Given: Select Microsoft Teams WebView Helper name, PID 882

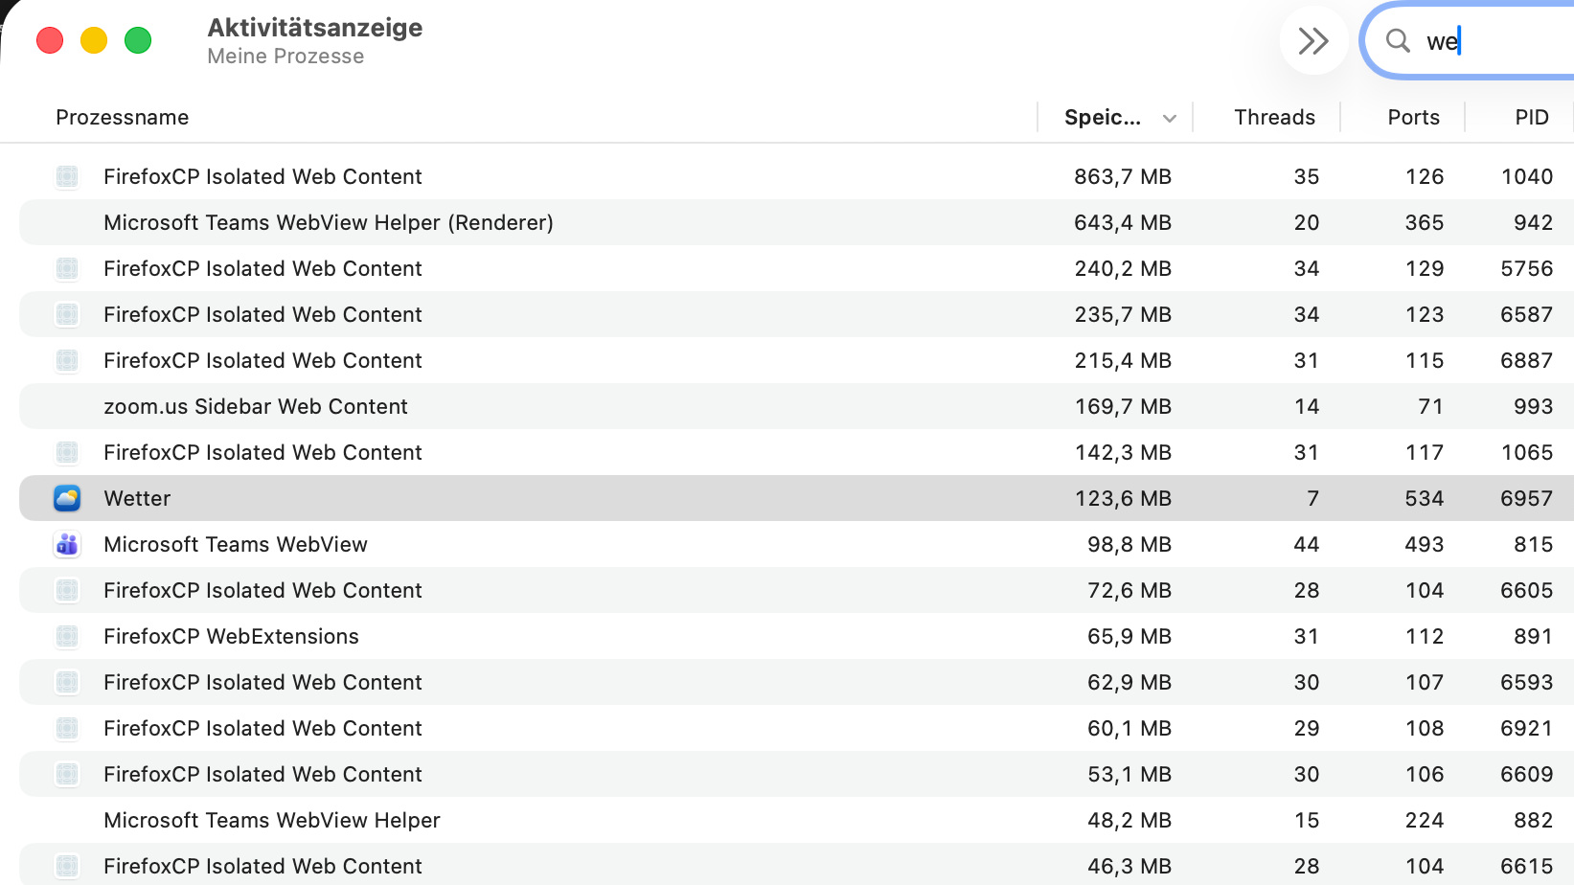Looking at the screenshot, I should point(272,820).
